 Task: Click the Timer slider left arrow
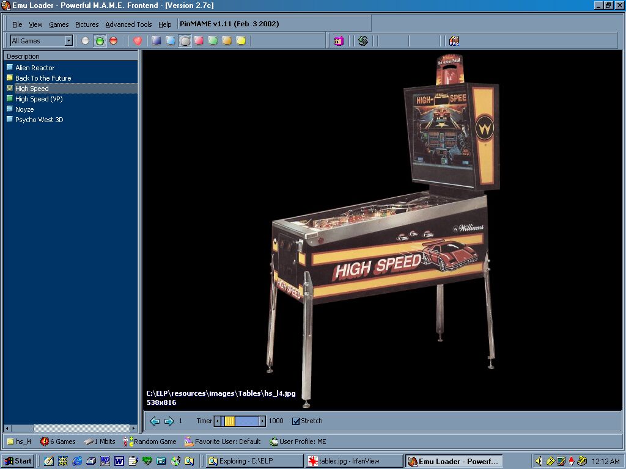[x=218, y=421]
